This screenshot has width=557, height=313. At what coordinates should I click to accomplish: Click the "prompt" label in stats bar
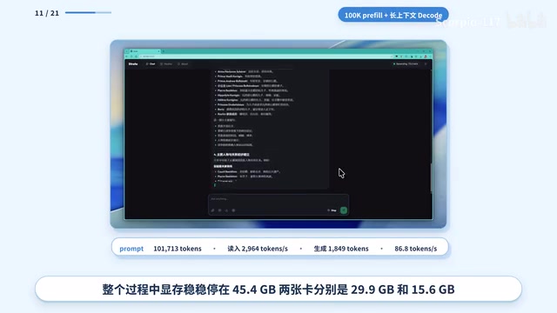coord(131,249)
